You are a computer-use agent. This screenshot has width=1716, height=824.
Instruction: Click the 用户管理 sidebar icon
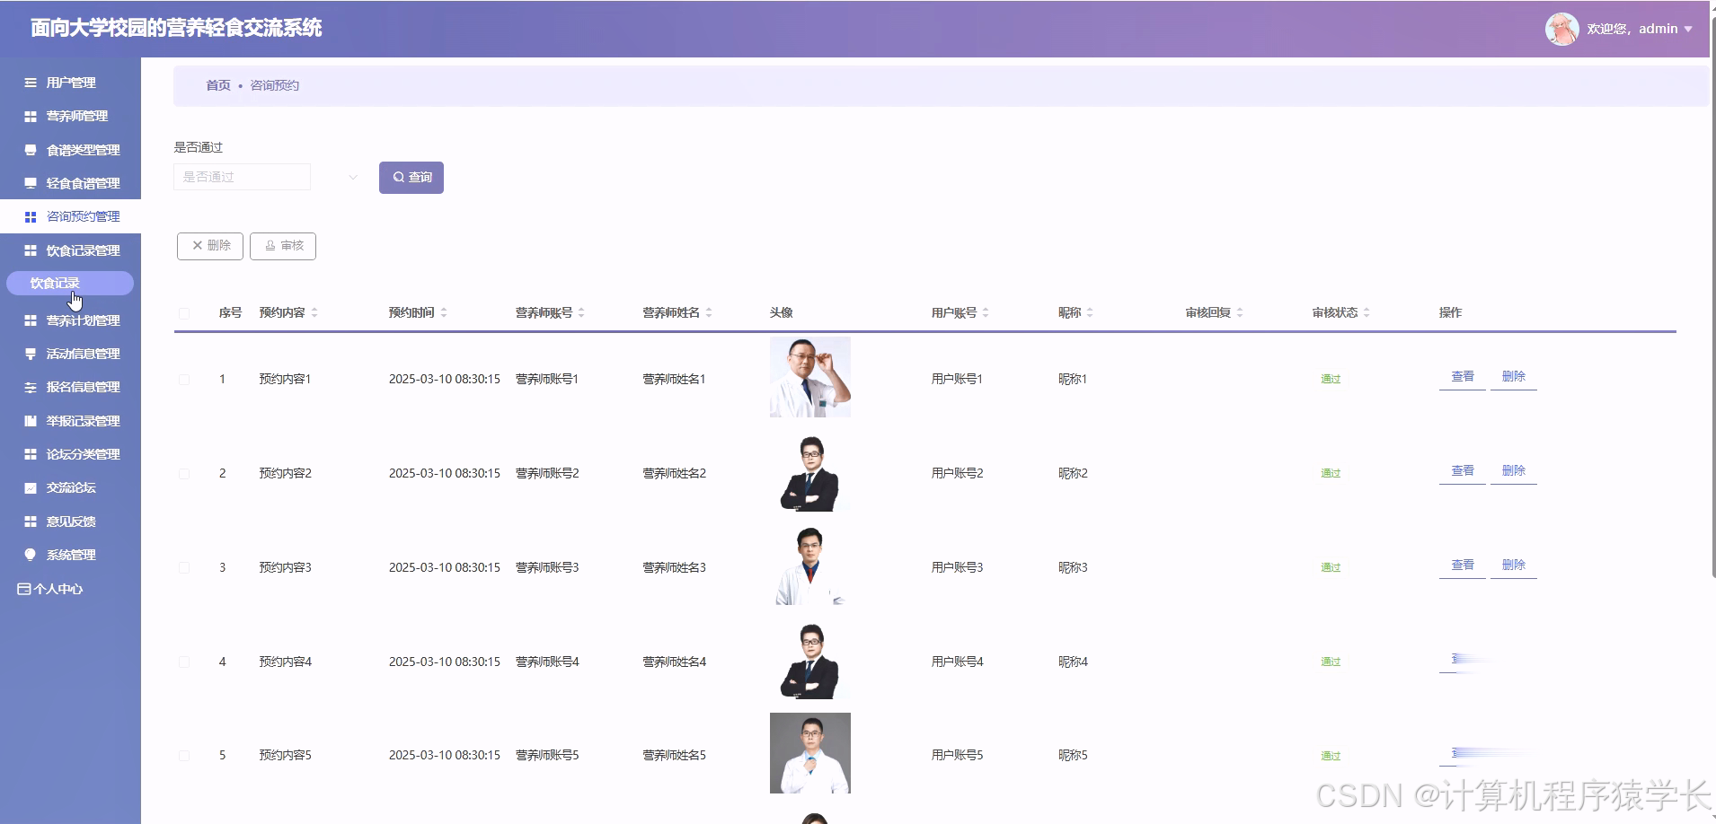tap(31, 83)
